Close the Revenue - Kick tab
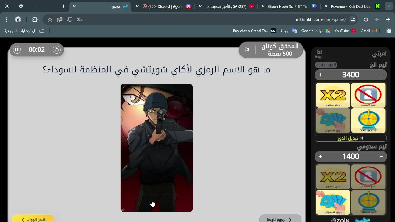 (326, 6)
